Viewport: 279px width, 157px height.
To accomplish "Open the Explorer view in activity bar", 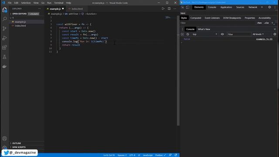I will 4,10.
